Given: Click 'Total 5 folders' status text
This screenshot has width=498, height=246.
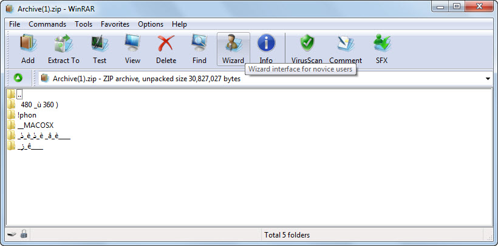Looking at the screenshot, I should tap(287, 235).
